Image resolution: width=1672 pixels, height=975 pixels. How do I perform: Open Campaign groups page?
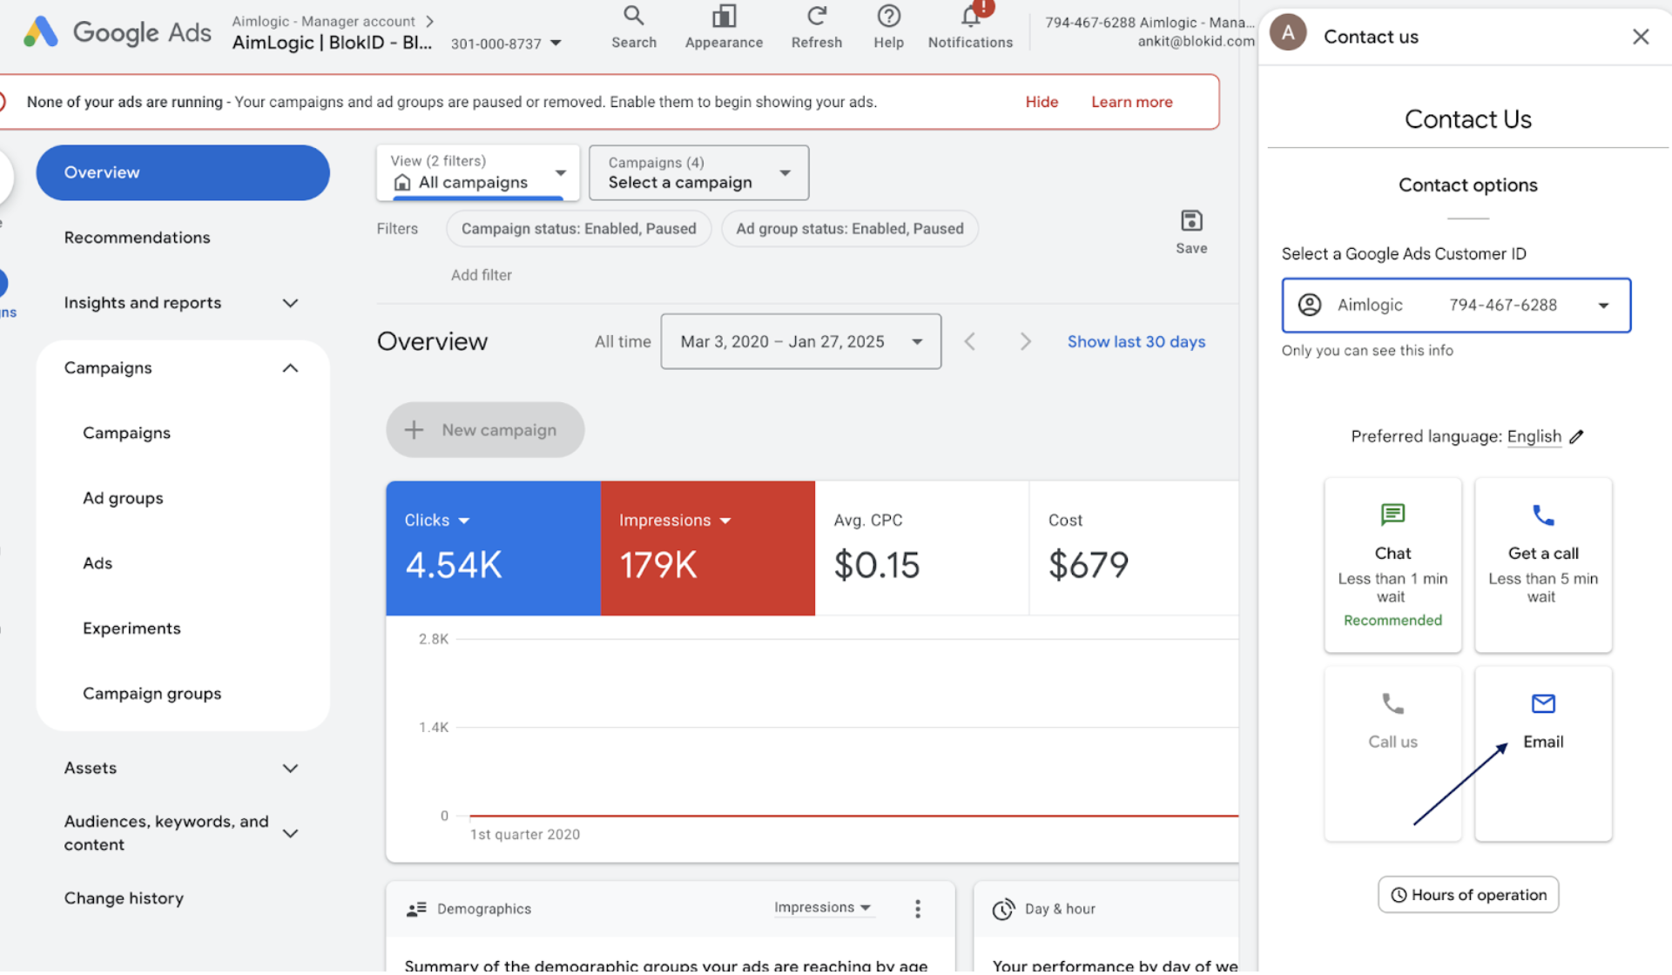click(152, 694)
